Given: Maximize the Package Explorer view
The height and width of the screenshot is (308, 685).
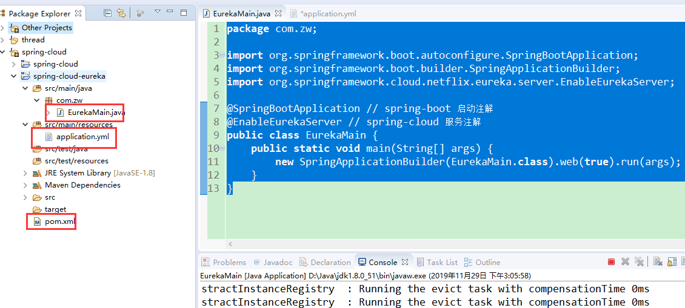Looking at the screenshot, I should (184, 13).
